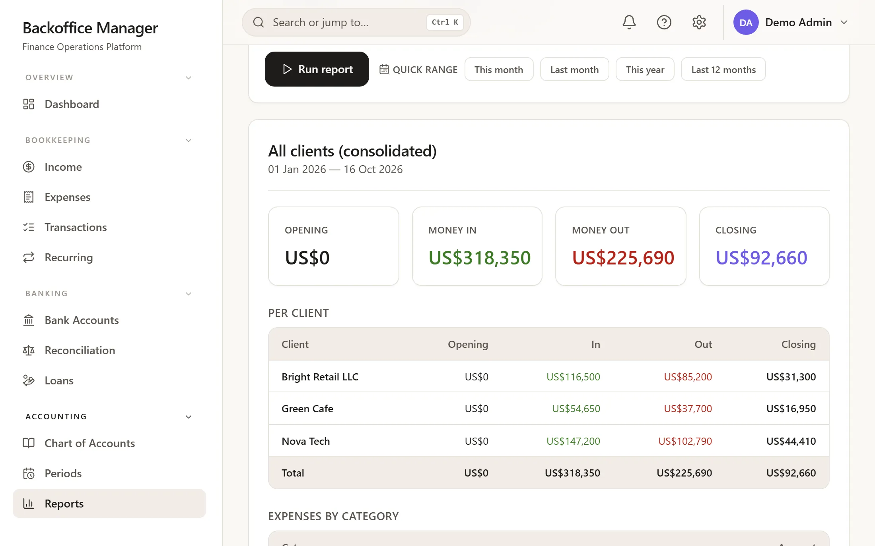The image size is (875, 546).
Task: Click the Closing US$92,660 card
Action: (764, 246)
